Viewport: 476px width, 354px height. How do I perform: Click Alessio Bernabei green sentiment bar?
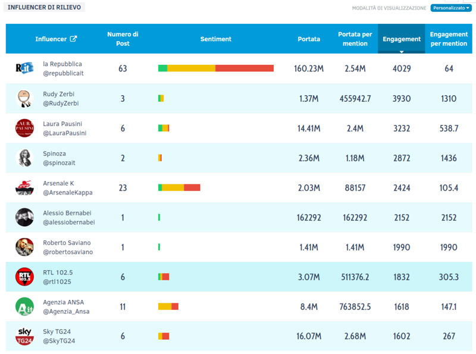coord(159,217)
